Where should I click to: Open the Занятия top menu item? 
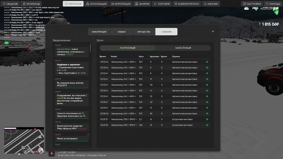click(x=142, y=4)
